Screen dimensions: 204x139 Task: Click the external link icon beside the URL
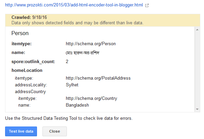click(147, 6)
